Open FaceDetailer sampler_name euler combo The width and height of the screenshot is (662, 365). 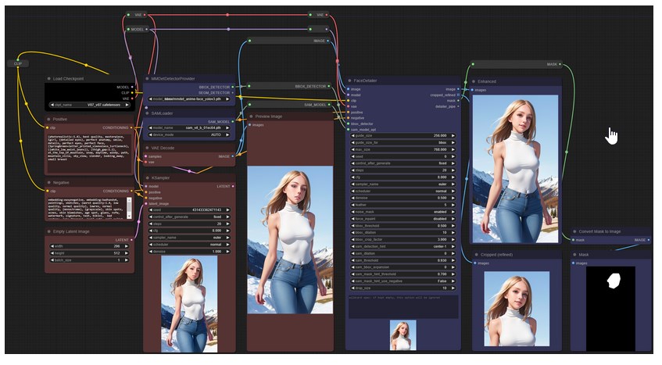click(403, 184)
